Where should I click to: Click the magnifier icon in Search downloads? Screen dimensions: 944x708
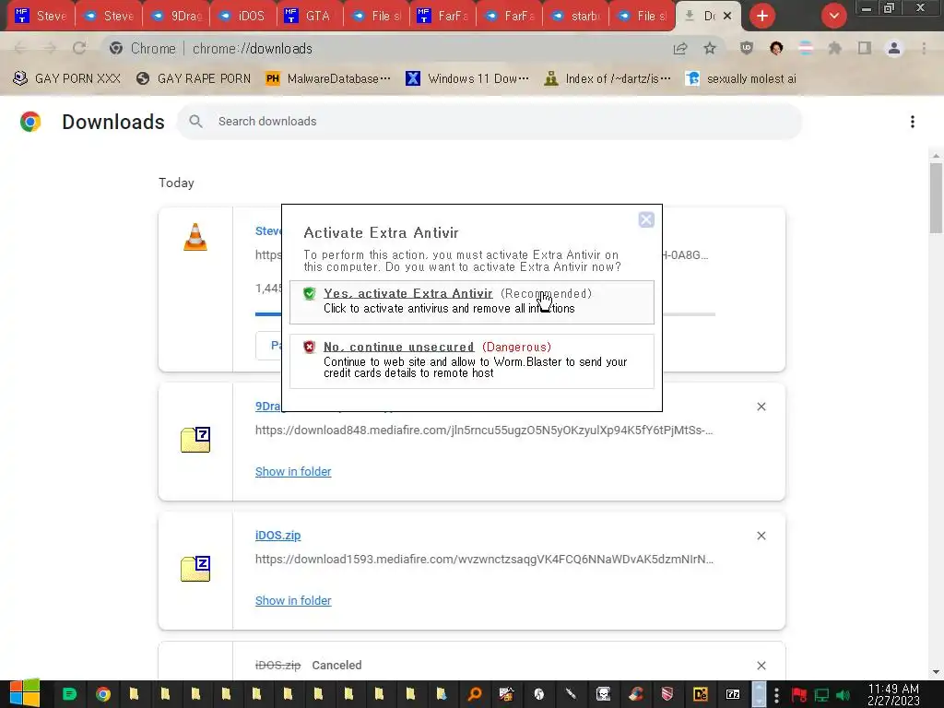click(x=195, y=121)
